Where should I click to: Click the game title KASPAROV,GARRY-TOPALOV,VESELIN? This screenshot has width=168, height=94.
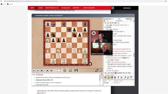[49, 16]
